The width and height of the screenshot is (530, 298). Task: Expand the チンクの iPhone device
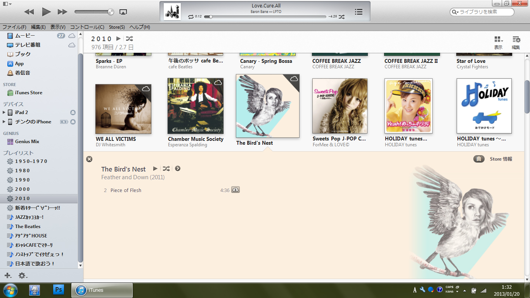(4, 122)
